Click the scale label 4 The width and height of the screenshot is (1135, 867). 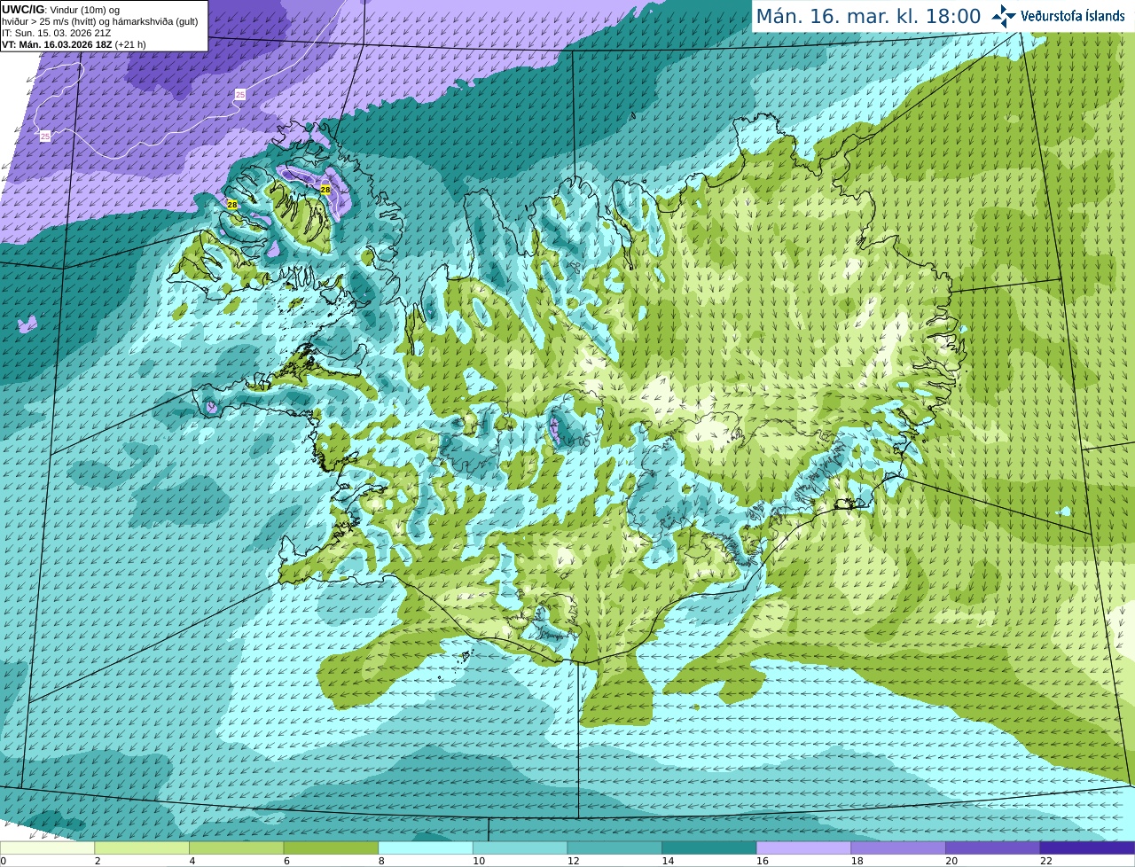(192, 861)
